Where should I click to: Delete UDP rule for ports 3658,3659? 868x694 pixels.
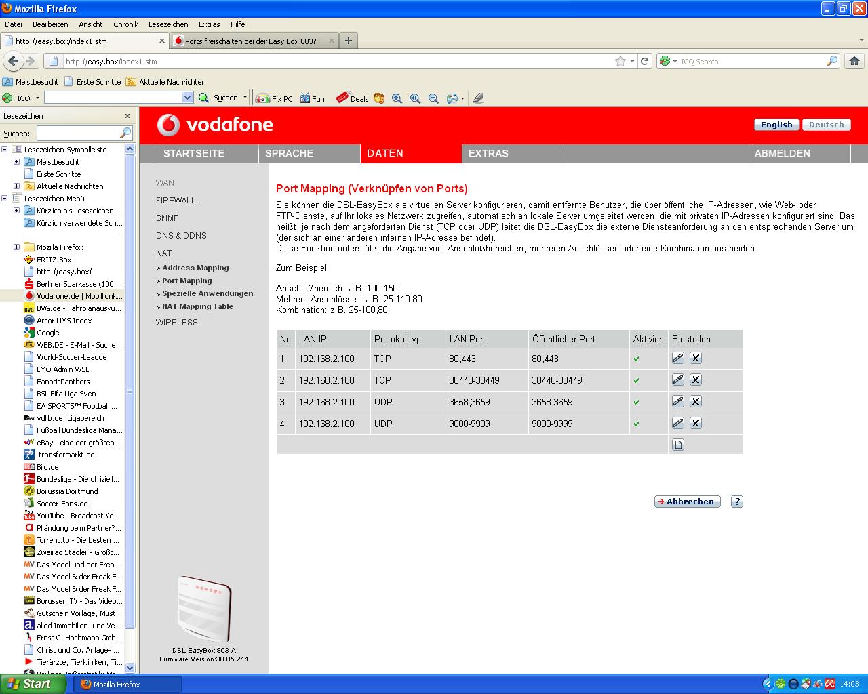[x=695, y=402]
